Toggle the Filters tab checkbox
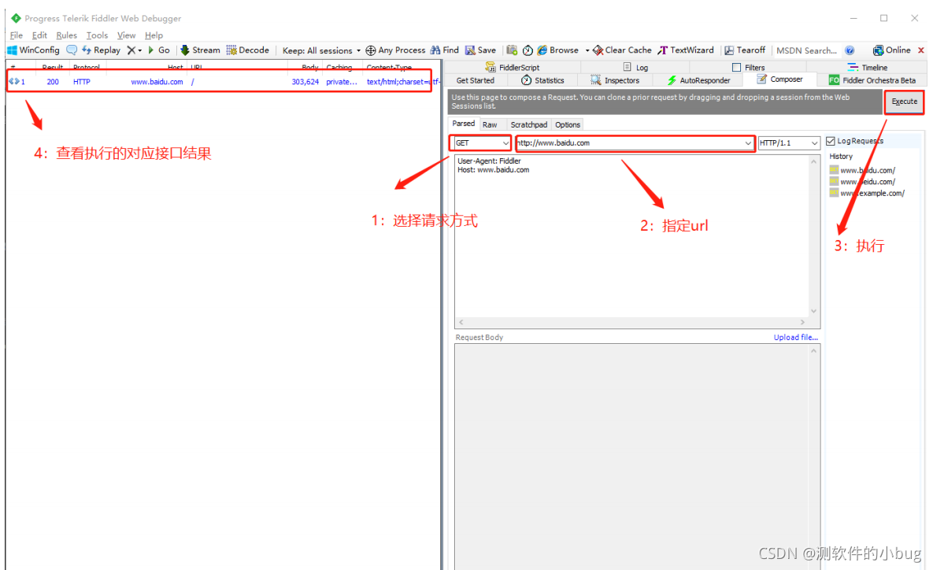933x570 pixels. pyautogui.click(x=737, y=67)
